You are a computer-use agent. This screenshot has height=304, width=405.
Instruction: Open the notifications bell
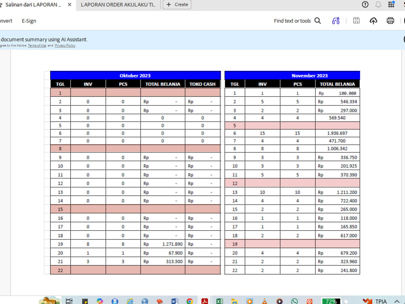point(378,4)
